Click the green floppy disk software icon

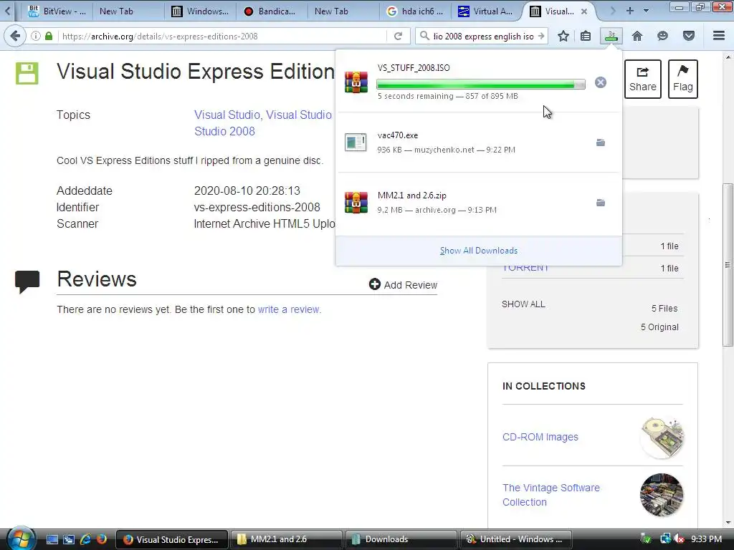27,74
